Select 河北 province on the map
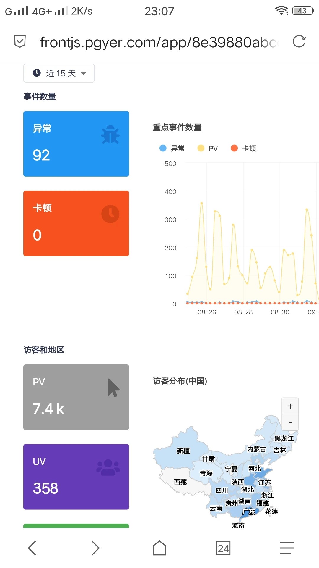Viewport: 319px width, 568px height. (254, 468)
